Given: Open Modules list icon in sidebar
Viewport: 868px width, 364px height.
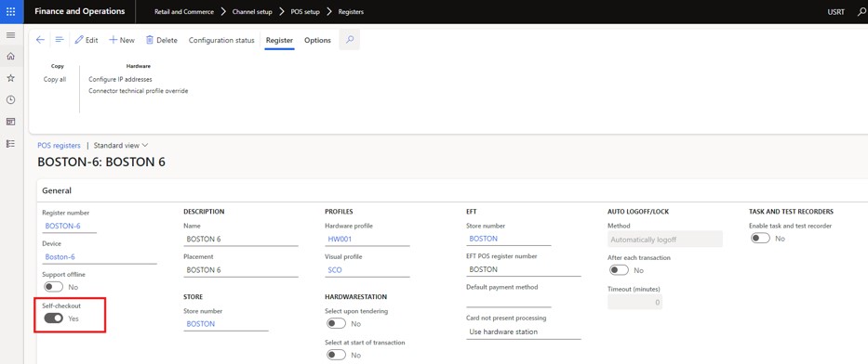Looking at the screenshot, I should point(10,144).
